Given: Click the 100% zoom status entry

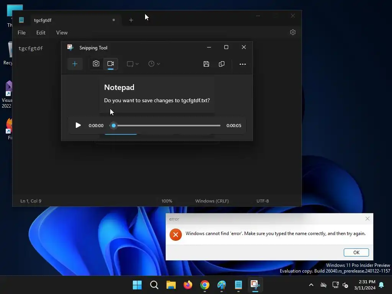Looking at the screenshot, I should (167, 201).
